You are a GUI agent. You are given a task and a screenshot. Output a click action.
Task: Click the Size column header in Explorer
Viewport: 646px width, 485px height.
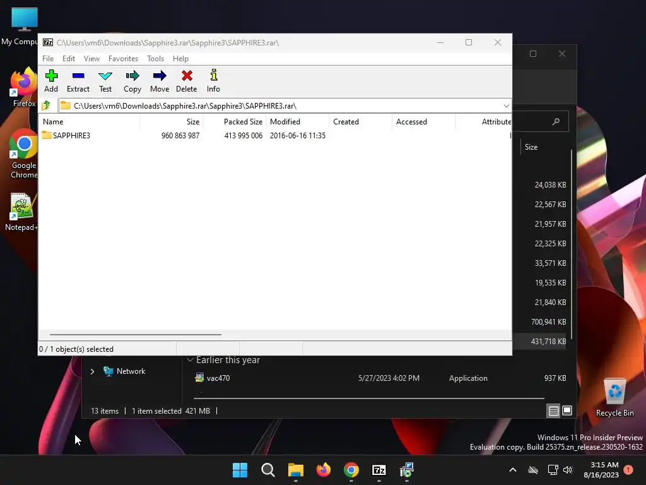pos(531,147)
